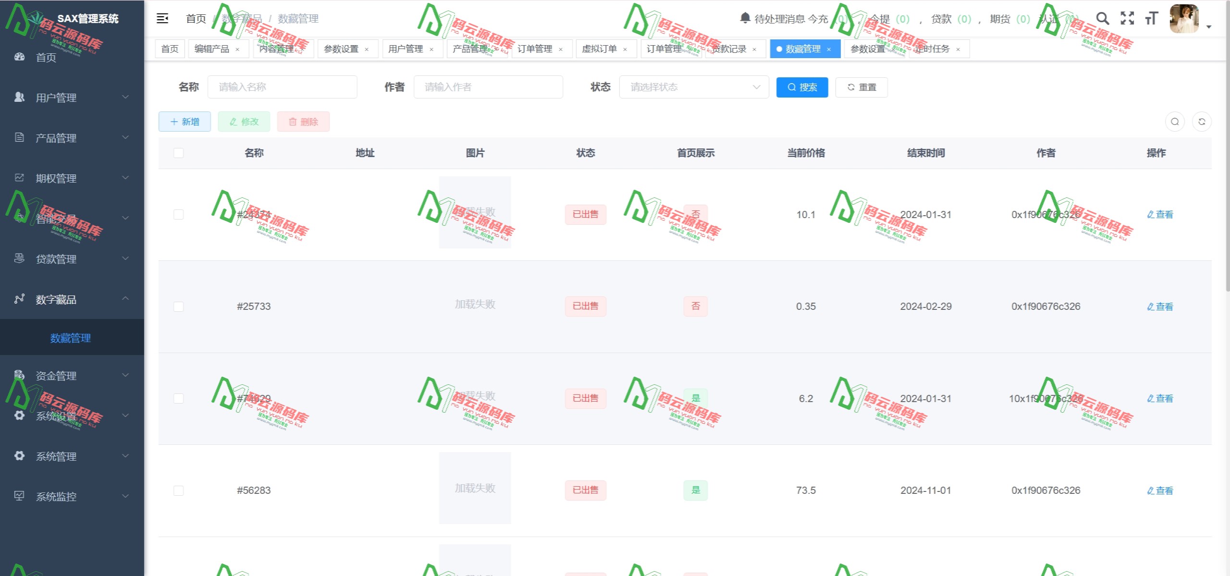The height and width of the screenshot is (576, 1230).
Task: Toggle the select-all header checkbox
Action: coord(178,153)
